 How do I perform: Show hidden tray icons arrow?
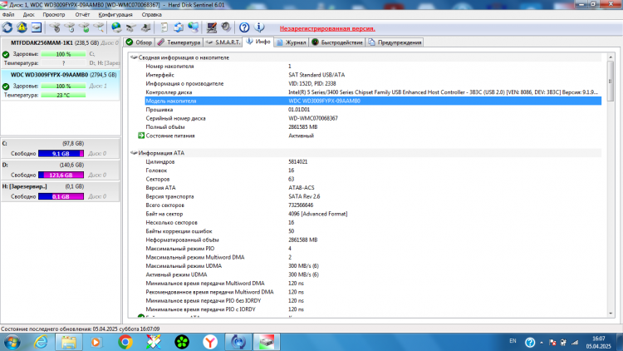(541, 343)
